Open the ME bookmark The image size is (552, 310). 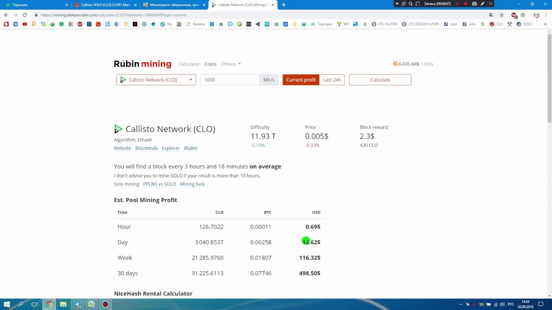pos(343,24)
